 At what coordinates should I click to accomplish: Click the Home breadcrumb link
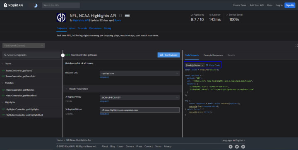pyautogui.click(x=60, y=140)
